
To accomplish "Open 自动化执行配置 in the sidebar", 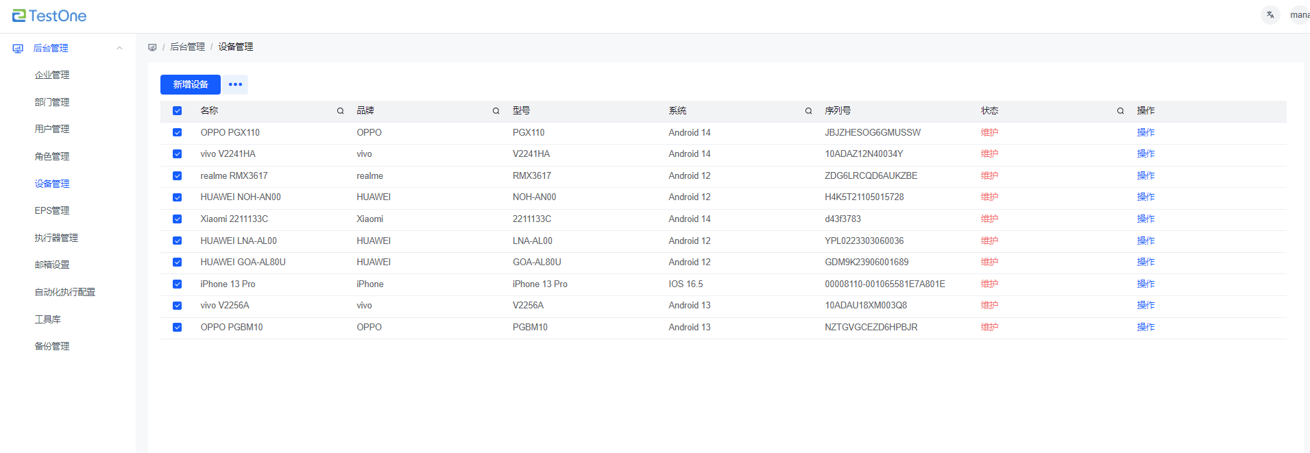I will 65,292.
